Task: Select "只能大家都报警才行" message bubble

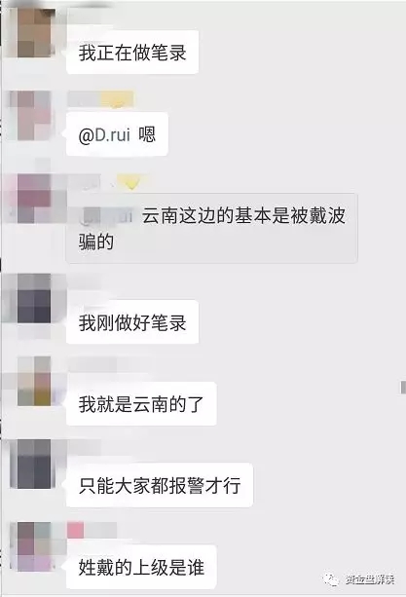Action: (x=160, y=485)
